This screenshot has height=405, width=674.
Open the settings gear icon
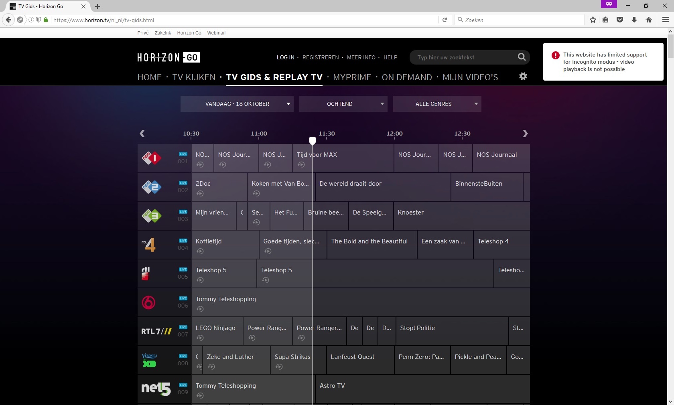click(523, 76)
